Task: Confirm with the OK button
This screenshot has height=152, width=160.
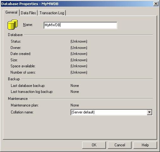Action: 94,145
